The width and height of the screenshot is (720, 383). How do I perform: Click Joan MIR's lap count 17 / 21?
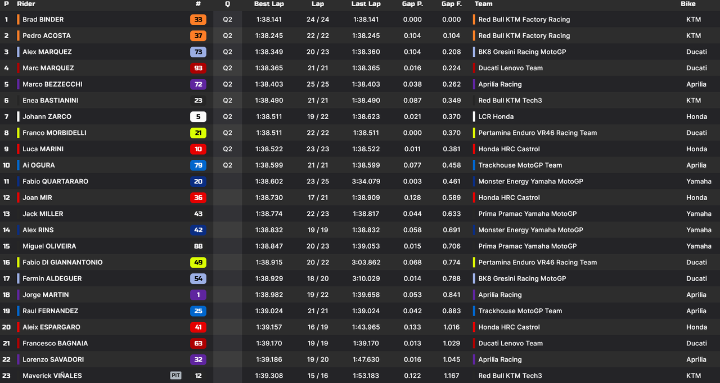[318, 198]
